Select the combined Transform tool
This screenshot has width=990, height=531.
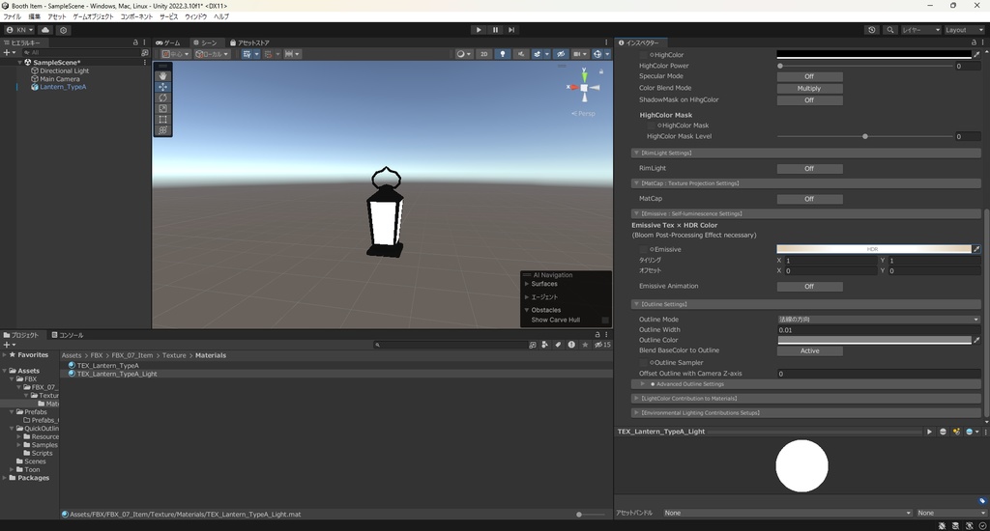coord(162,130)
